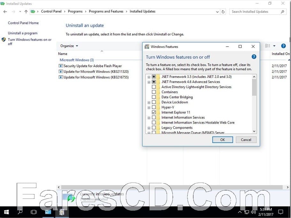Screen dimensions: 291x218
Task: Click the shield icon beside Turn Windows features
Action: click(4, 40)
